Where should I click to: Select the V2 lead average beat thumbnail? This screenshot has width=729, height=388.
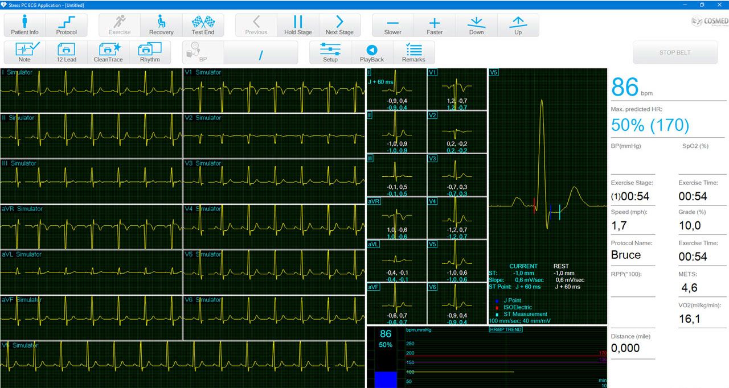[457, 132]
